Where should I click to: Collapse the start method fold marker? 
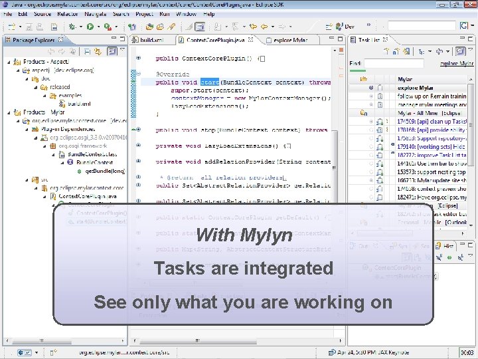pos(138,74)
